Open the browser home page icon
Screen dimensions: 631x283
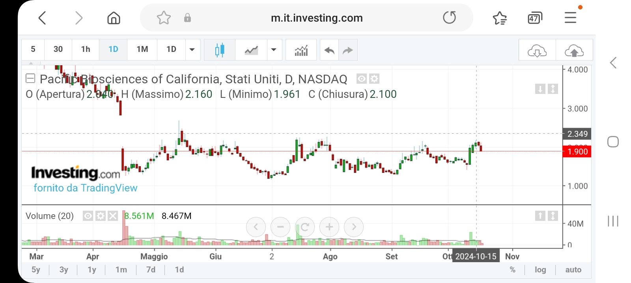[114, 18]
